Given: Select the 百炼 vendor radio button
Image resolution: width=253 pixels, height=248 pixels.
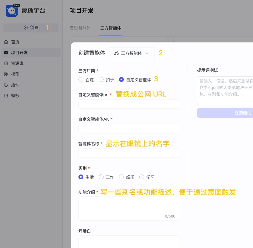Looking at the screenshot, I should coord(81,79).
